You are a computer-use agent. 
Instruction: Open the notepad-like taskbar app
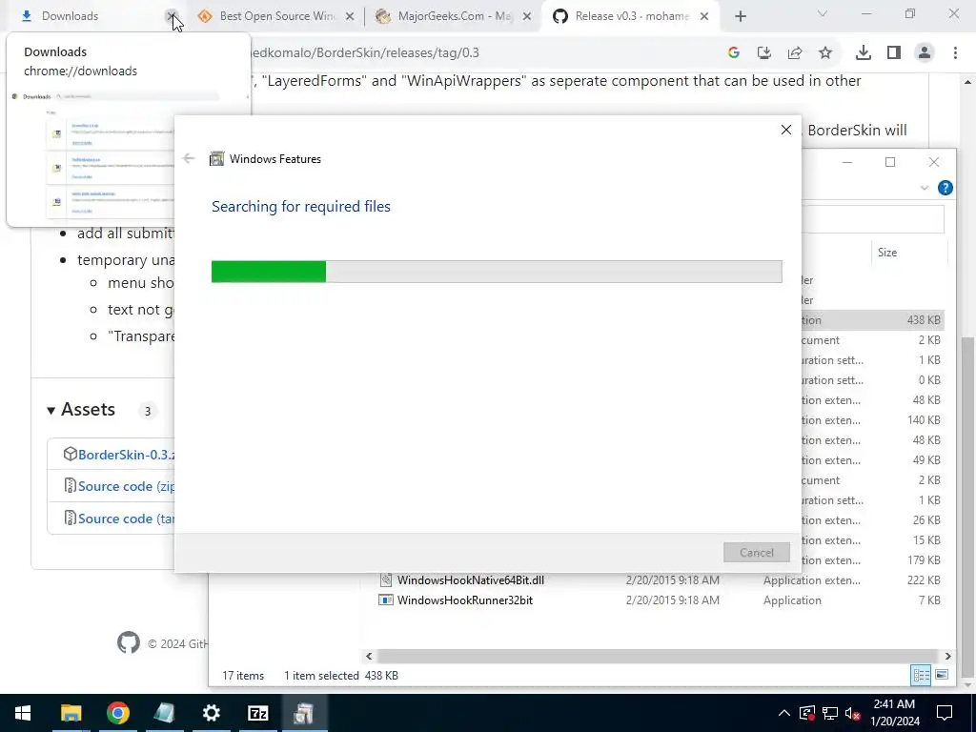(x=164, y=713)
